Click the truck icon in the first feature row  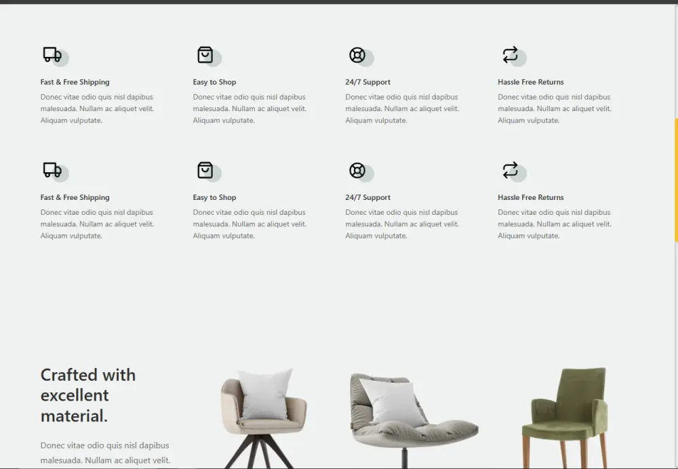tap(52, 55)
